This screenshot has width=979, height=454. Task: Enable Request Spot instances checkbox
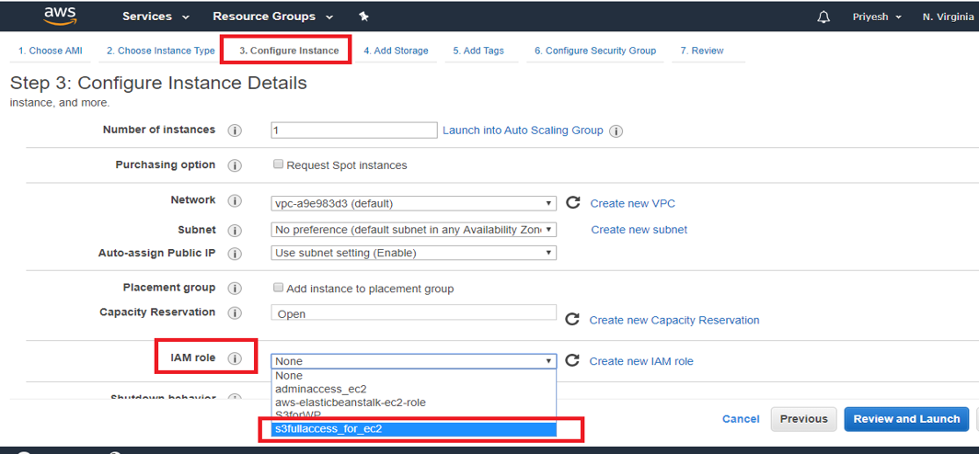click(278, 165)
